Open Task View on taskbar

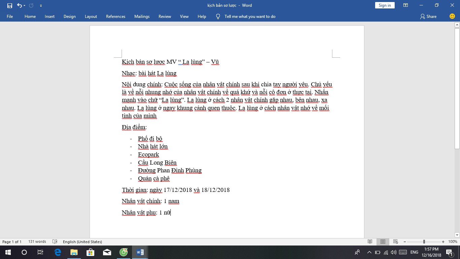tap(40, 252)
